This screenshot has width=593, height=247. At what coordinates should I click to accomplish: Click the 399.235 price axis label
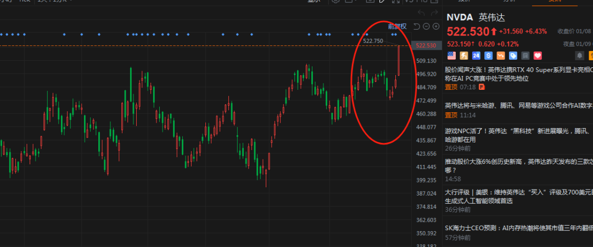(426, 180)
